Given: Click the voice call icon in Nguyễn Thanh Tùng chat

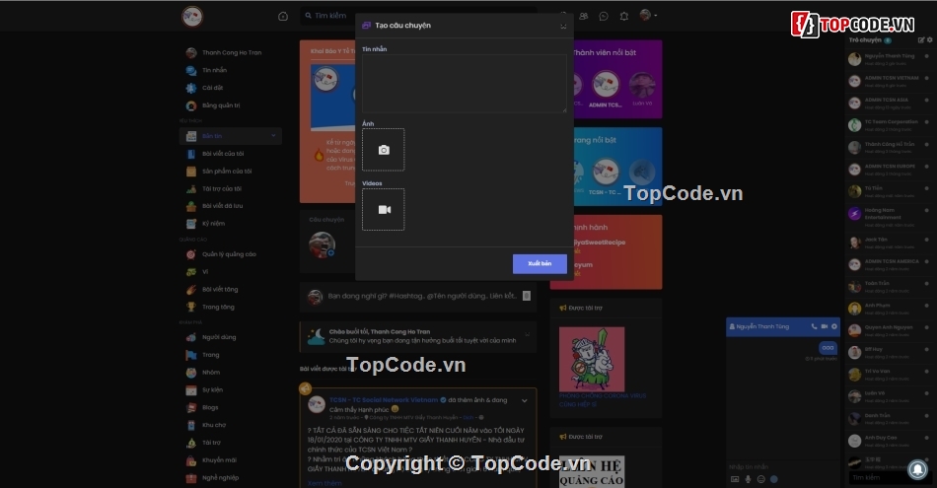Looking at the screenshot, I should click(x=814, y=326).
